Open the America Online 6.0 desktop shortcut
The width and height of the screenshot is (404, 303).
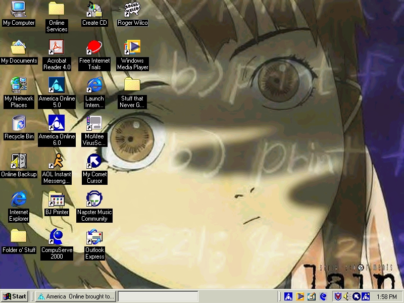pyautogui.click(x=57, y=123)
